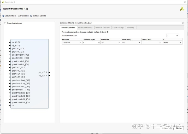The height and width of the screenshot is (134, 188).
Task: Close the Customize IP dialog
Action: tap(185, 2)
